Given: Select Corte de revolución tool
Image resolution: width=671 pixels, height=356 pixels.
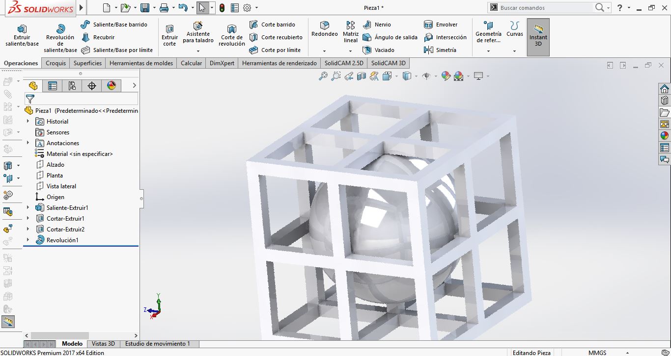Looking at the screenshot, I should point(232,35).
